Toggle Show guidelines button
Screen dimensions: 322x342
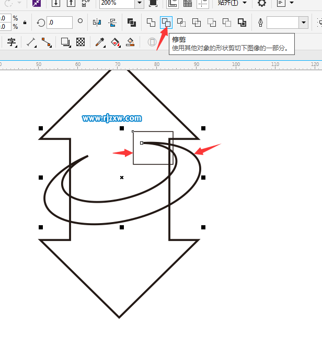click(203, 3)
